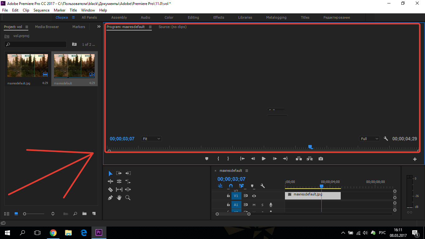Toggle A1 track targeting
This screenshot has height=239, width=425.
tap(236, 205)
